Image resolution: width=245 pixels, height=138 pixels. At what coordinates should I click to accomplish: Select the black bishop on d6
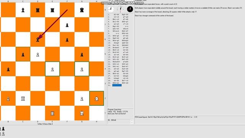point(38,39)
